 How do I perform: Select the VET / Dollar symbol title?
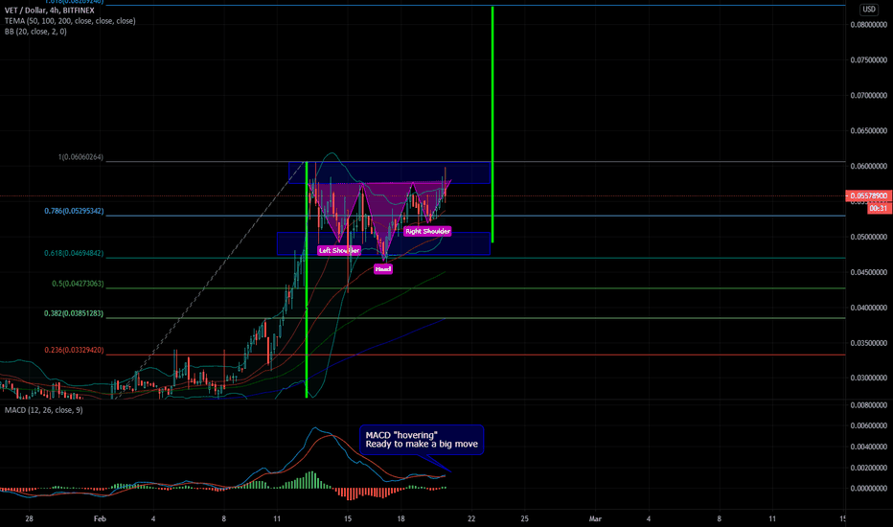coord(50,11)
